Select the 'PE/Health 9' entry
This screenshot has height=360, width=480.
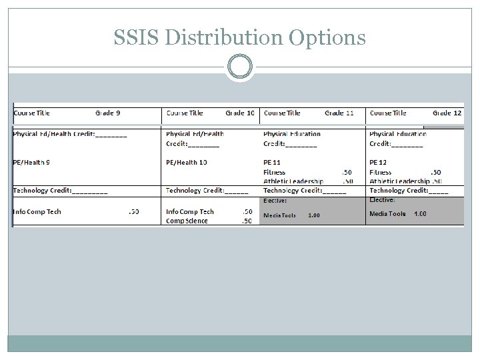31,163
